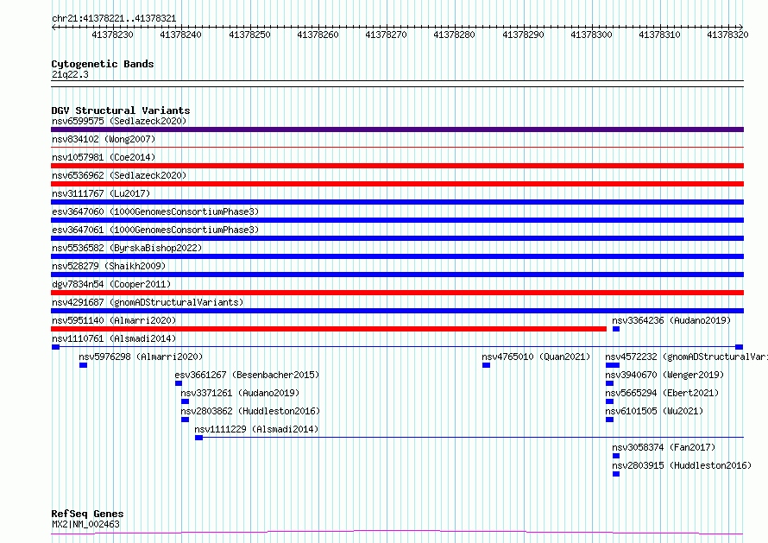Image resolution: width=768 pixels, height=543 pixels.
Task: Select the blue nsv3111767 Lu2017 bar
Action: (x=397, y=202)
